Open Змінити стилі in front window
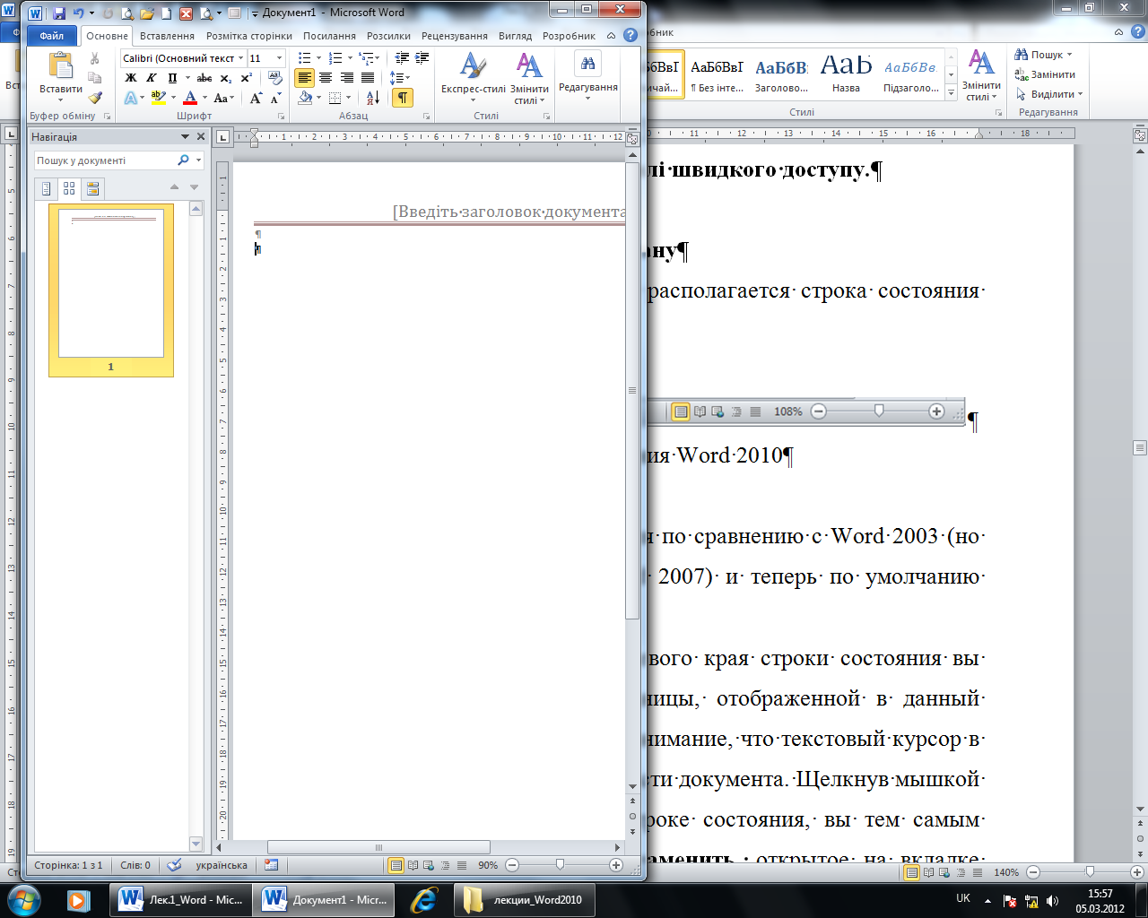Image resolution: width=1148 pixels, height=918 pixels. tap(529, 78)
